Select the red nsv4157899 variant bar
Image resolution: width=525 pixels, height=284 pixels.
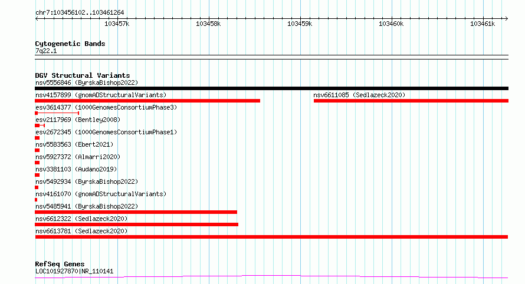[147, 101]
